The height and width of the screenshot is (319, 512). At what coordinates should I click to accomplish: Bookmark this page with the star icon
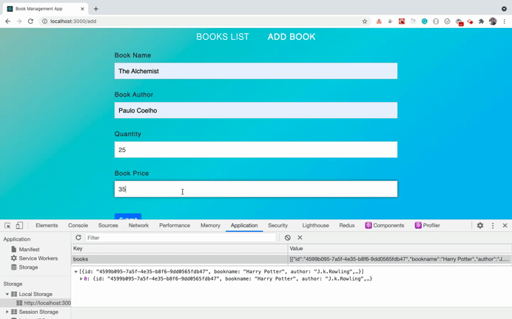(365, 21)
